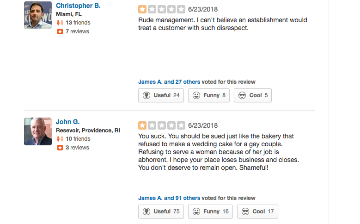Click review star icon beside 7 reviews

click(60, 31)
